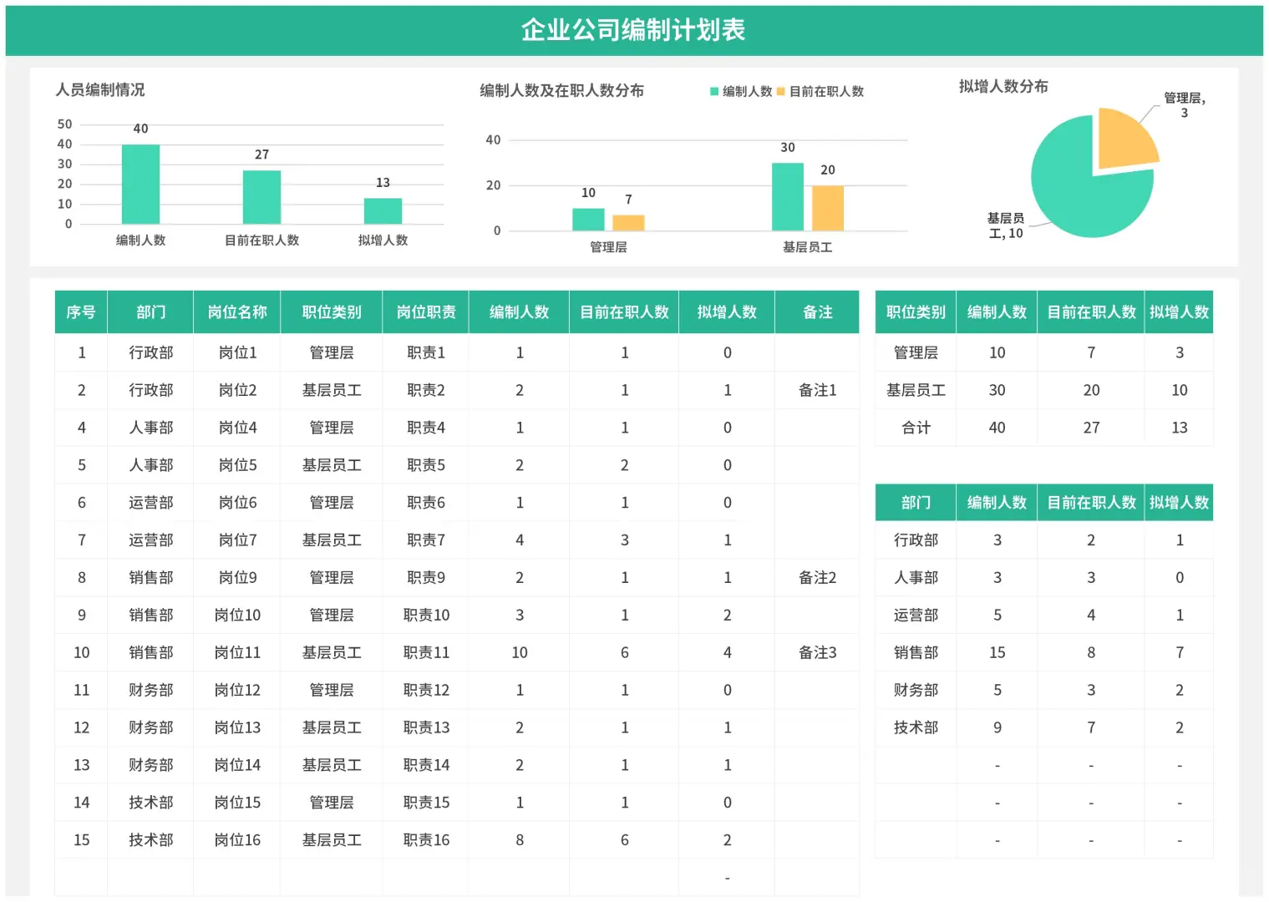Click the 备注1 cell

[817, 390]
